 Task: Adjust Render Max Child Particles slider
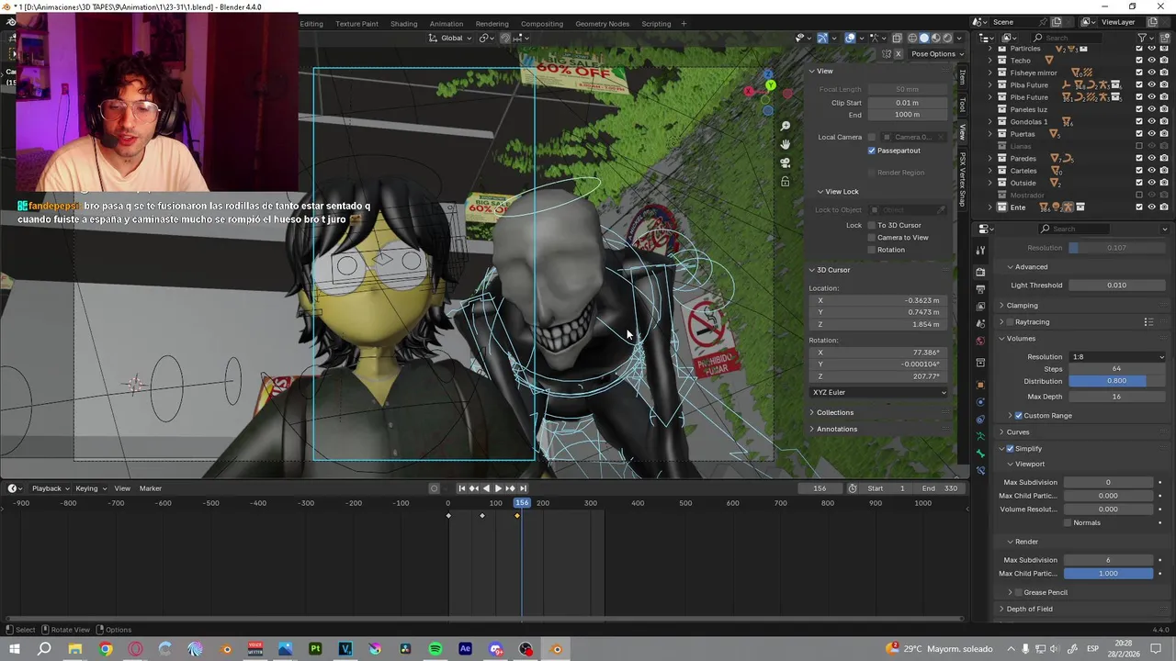1108,574
